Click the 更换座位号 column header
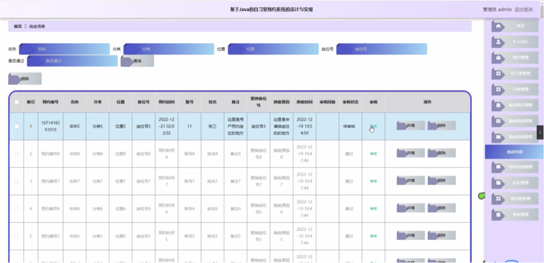544x263 pixels. pyautogui.click(x=258, y=102)
